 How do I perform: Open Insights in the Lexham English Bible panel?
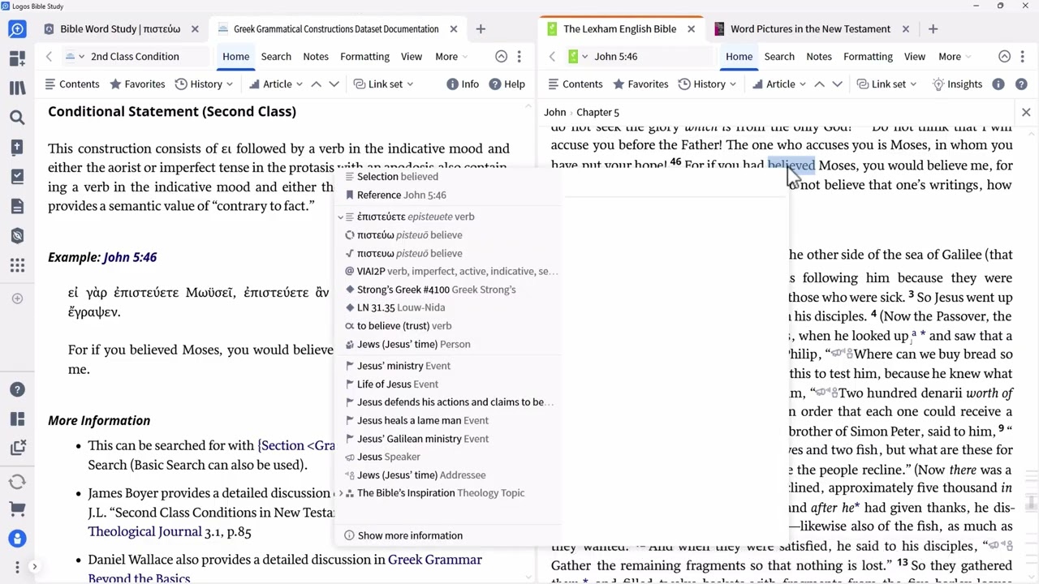tap(957, 84)
